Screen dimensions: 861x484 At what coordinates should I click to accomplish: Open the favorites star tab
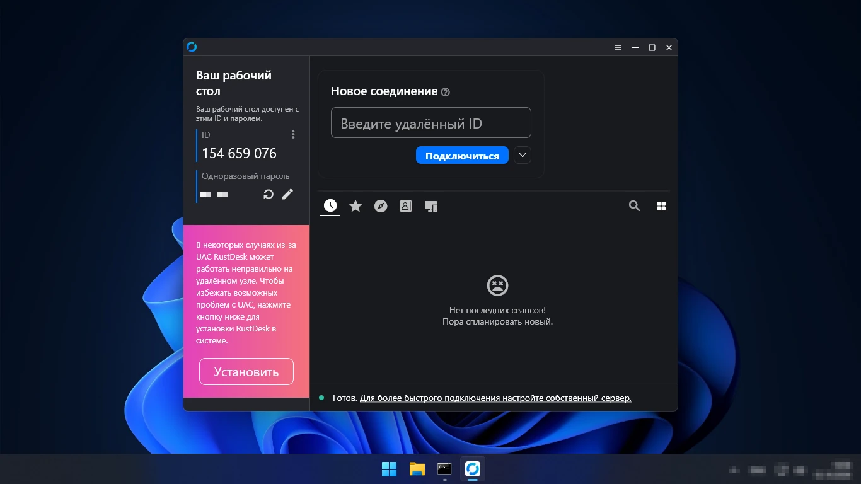coord(355,206)
